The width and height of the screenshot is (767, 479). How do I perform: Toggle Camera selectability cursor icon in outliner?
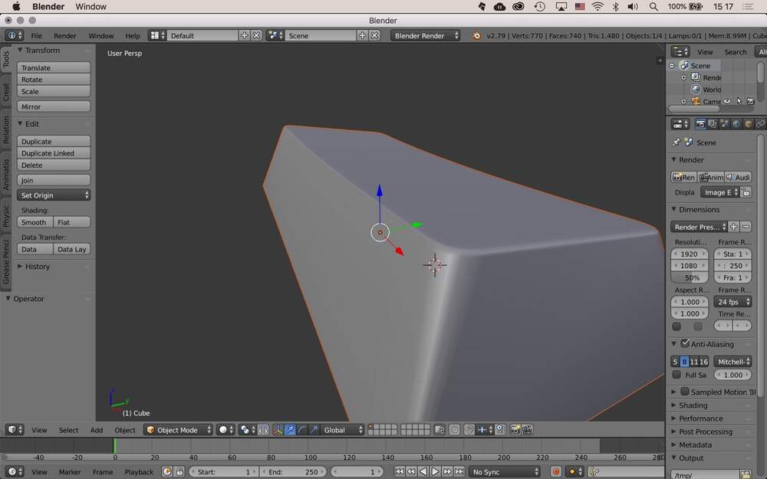click(739, 101)
